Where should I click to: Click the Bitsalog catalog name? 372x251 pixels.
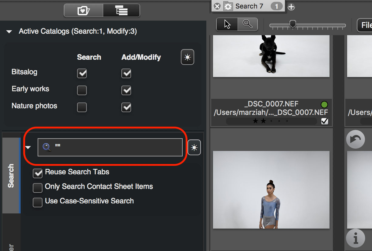(24, 72)
